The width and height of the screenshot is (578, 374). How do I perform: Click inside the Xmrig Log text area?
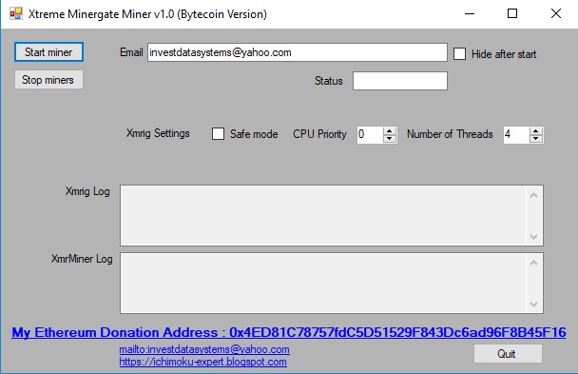pos(323,215)
